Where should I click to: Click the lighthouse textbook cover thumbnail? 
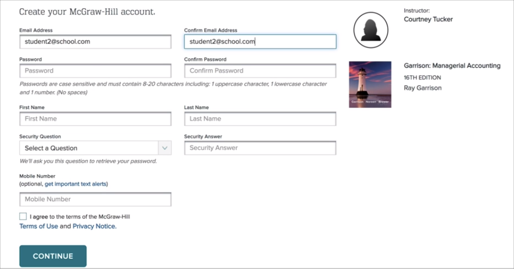click(x=370, y=85)
